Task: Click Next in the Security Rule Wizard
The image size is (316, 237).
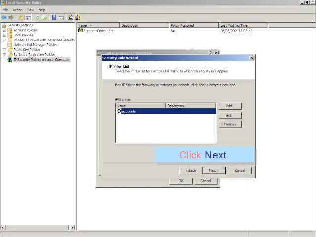Action: coord(213,170)
